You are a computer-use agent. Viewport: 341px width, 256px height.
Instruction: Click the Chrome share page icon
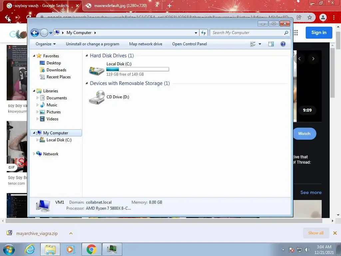point(299,17)
